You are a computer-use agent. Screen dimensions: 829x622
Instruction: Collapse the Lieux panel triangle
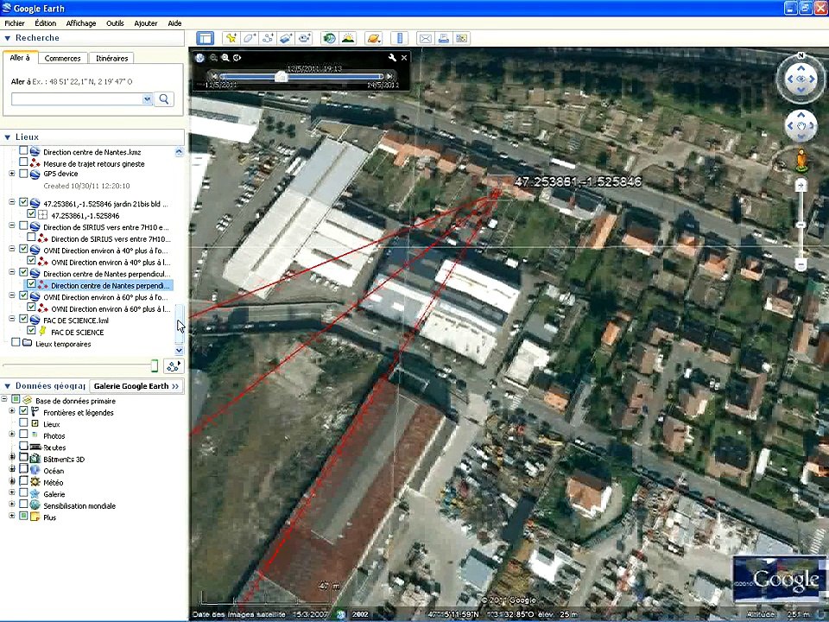point(8,137)
